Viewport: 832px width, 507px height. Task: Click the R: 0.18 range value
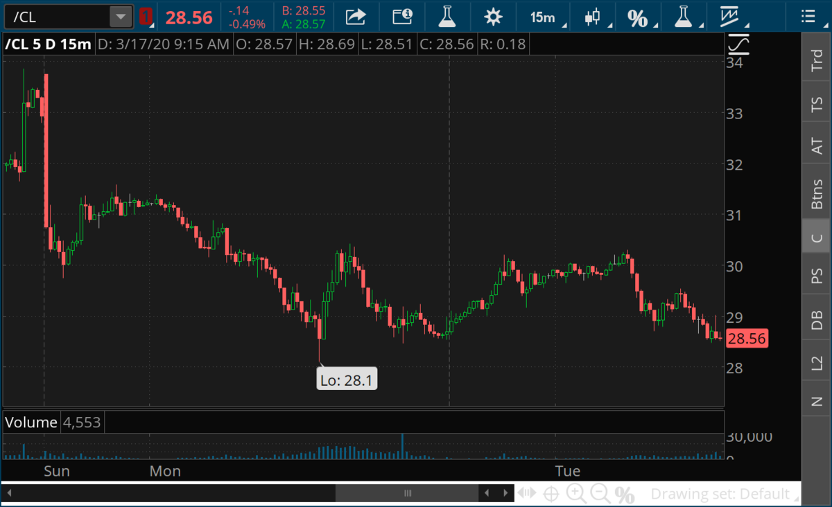click(x=503, y=45)
